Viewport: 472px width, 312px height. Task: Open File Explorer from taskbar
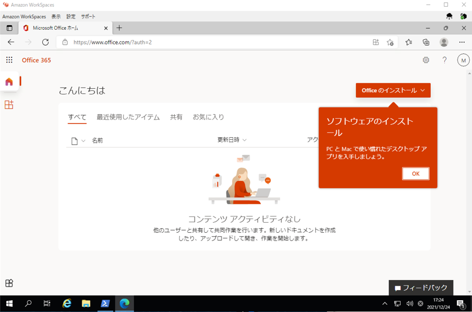pos(86,304)
